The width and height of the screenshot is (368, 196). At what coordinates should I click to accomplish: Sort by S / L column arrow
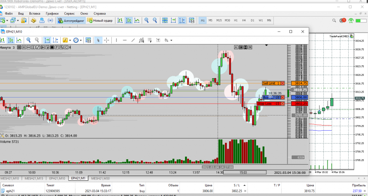click(x=244, y=185)
